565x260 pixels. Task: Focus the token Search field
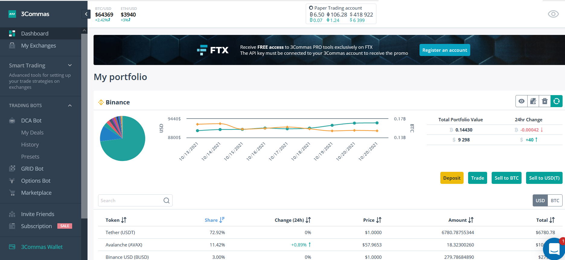coord(135,200)
